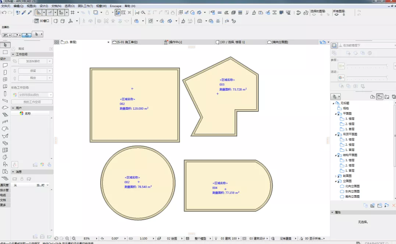Toggle visibility eye under 所有图层

(336, 15)
